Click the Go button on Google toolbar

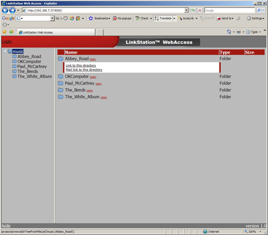[x=57, y=18]
